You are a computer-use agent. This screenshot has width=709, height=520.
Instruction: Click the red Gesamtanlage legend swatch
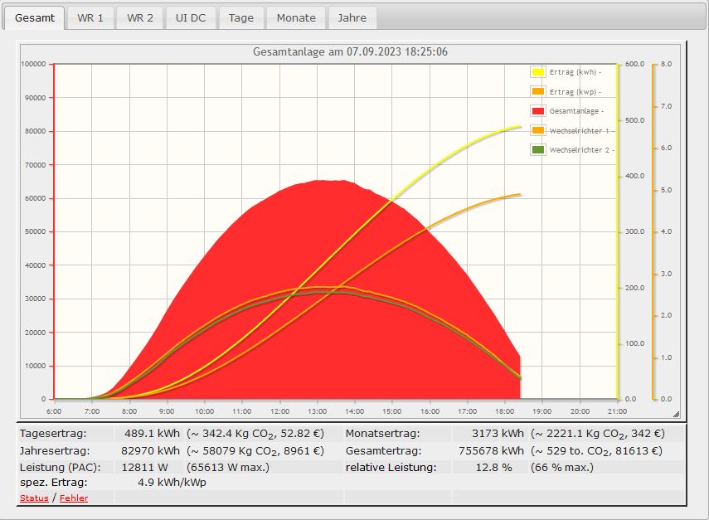pos(537,111)
